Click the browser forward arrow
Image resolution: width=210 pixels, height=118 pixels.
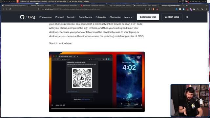point(7,9)
